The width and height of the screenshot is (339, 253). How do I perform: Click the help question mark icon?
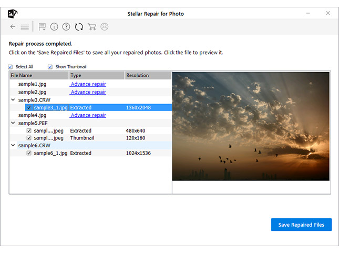[x=66, y=27]
